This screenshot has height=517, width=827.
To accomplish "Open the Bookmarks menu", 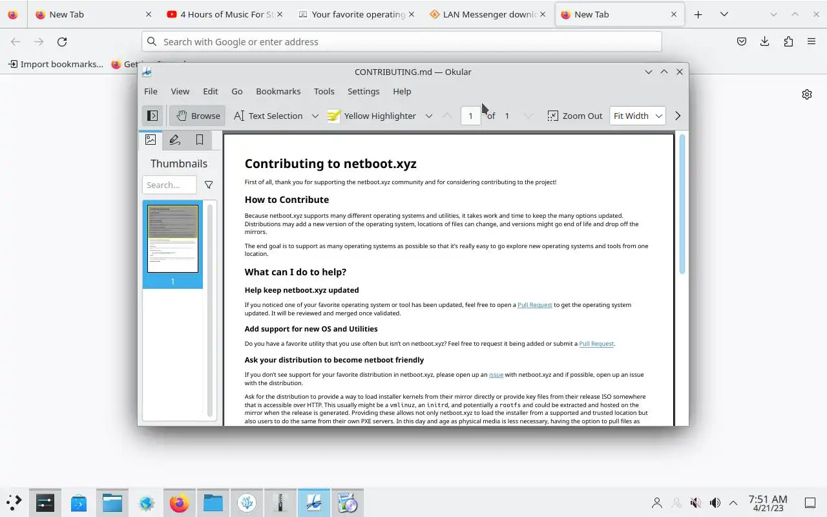I will pos(278,91).
